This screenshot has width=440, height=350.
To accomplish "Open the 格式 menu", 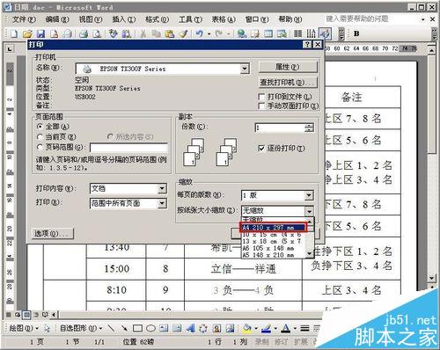I will pyautogui.click(x=157, y=19).
